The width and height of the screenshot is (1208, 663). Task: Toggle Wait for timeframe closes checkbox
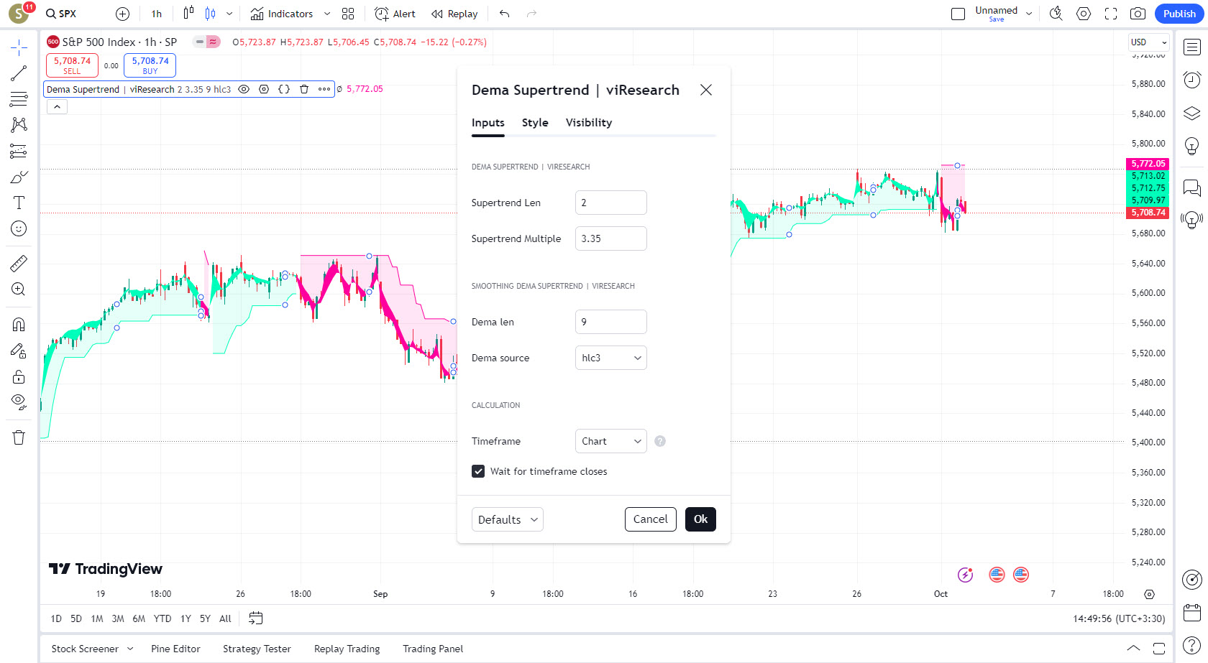(x=478, y=471)
